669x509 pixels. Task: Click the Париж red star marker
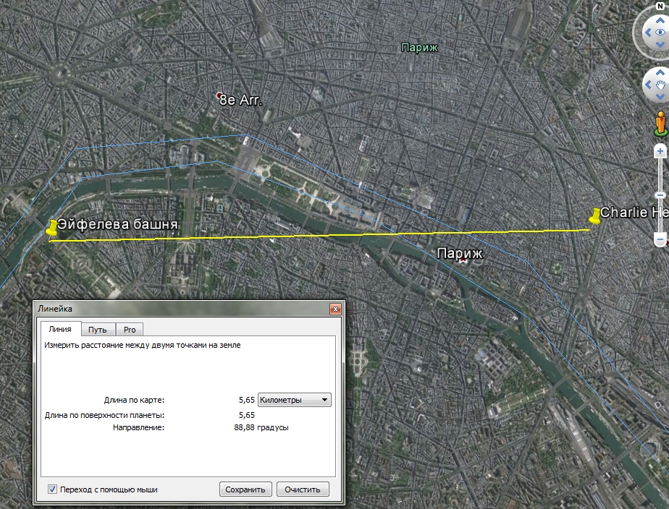[463, 260]
